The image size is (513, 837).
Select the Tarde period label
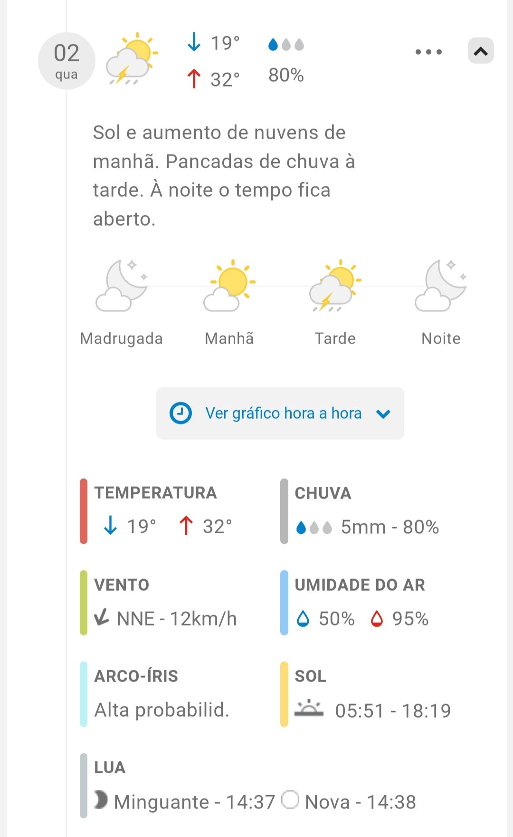[x=335, y=338]
